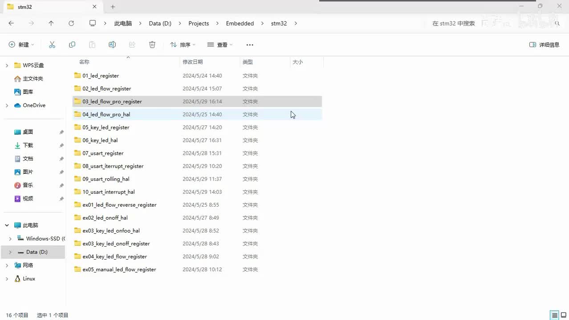569x320 pixels.
Task: Close the stm32 tab
Action: pos(94,7)
